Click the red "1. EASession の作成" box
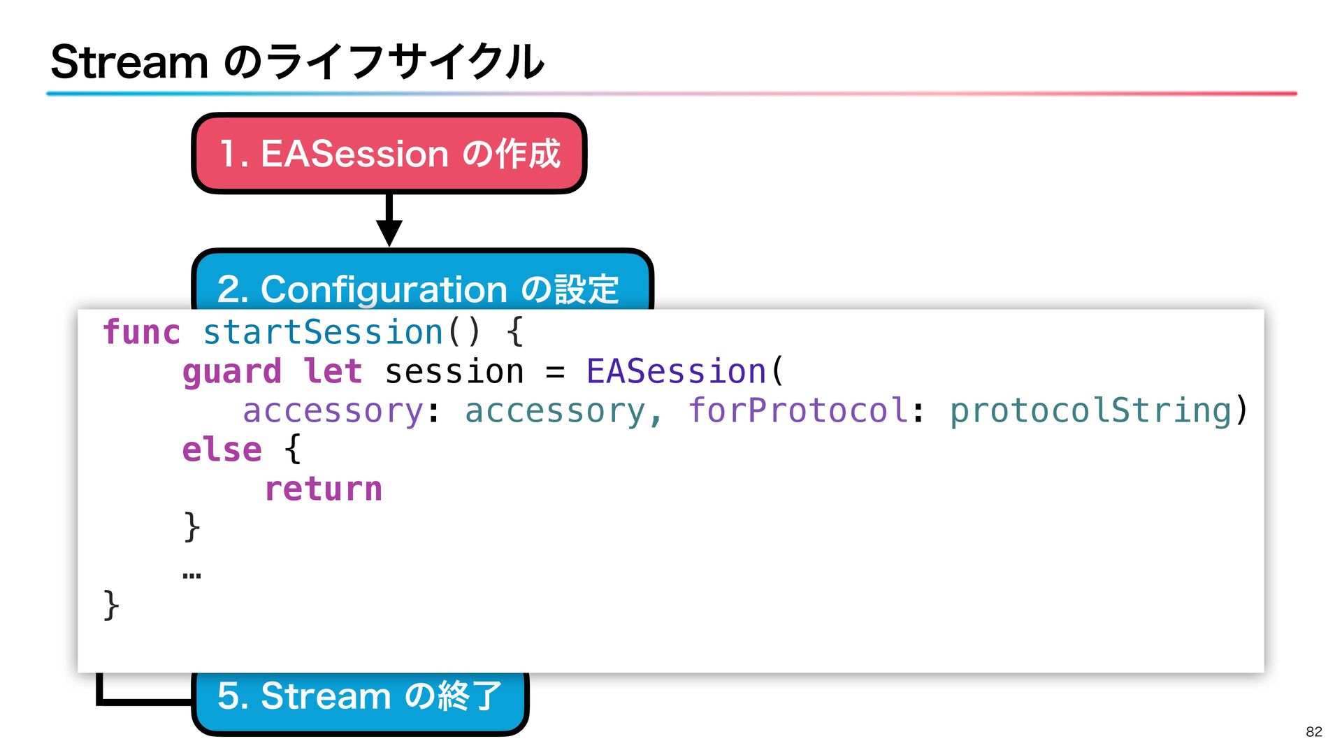This screenshot has width=1342, height=755. [389, 153]
